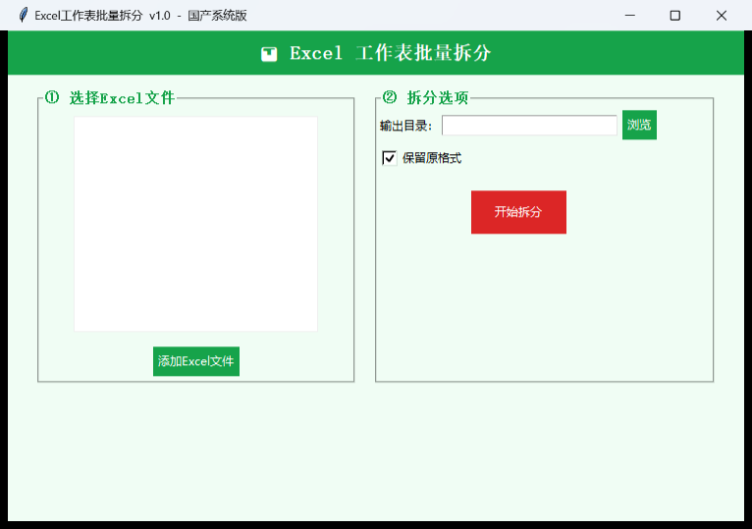Close the Excel工作表批量拆分 window

click(x=722, y=16)
